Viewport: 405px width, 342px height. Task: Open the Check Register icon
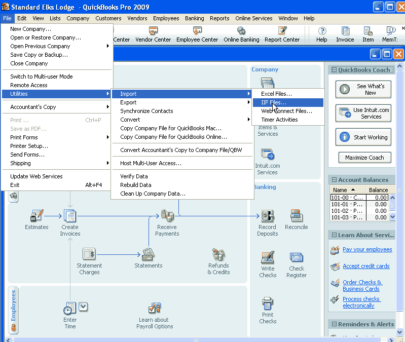click(x=297, y=257)
